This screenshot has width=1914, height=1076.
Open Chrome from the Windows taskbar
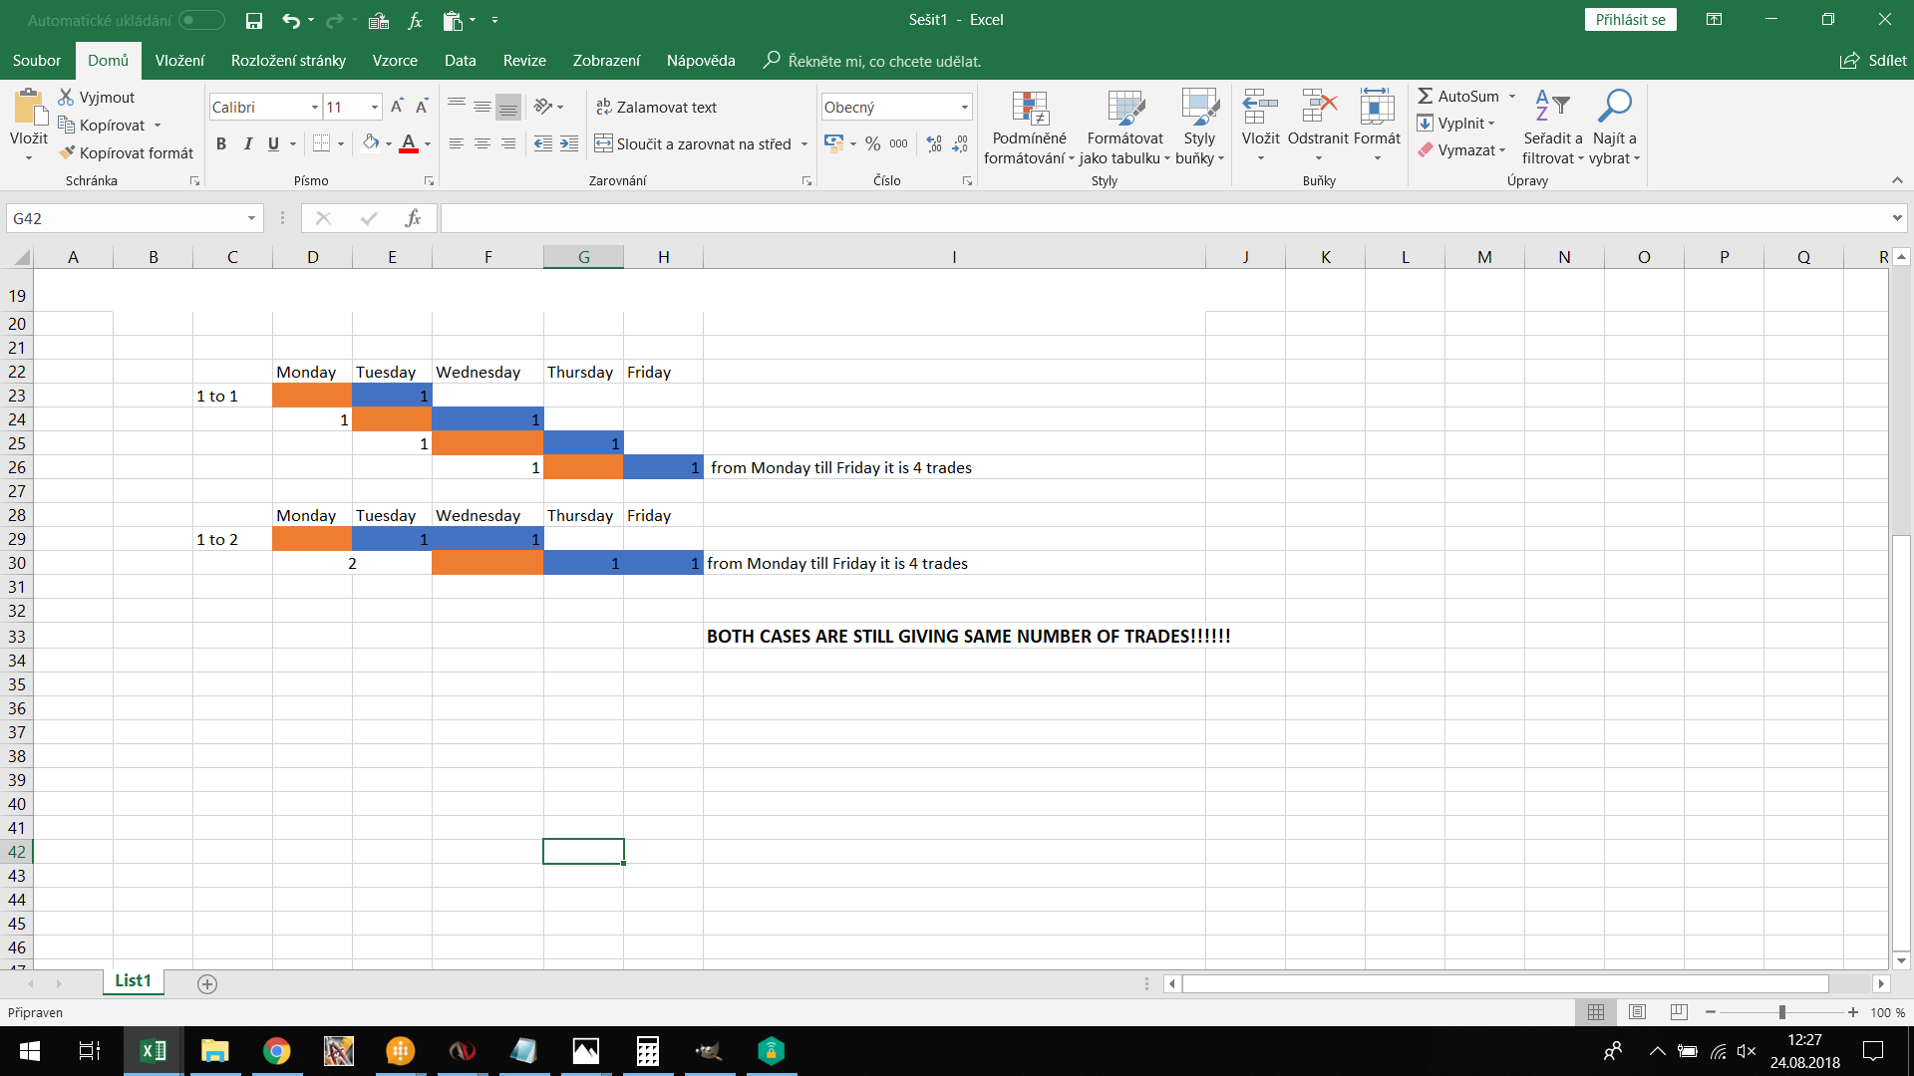click(276, 1051)
